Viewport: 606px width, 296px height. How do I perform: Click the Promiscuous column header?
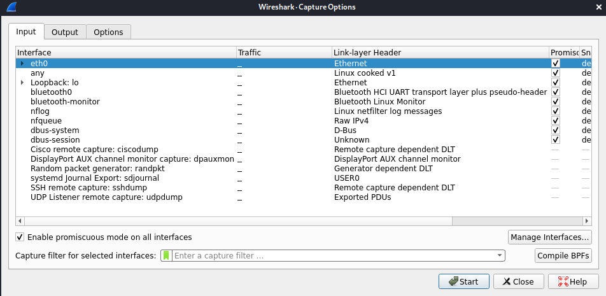[564, 53]
